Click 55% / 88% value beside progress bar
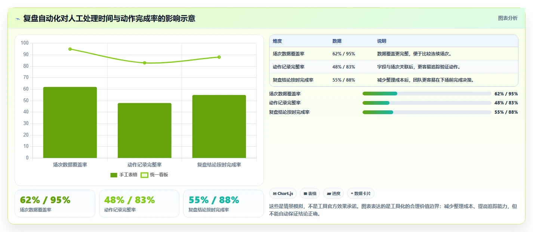The height and width of the screenshot is (232, 533). pos(506,112)
